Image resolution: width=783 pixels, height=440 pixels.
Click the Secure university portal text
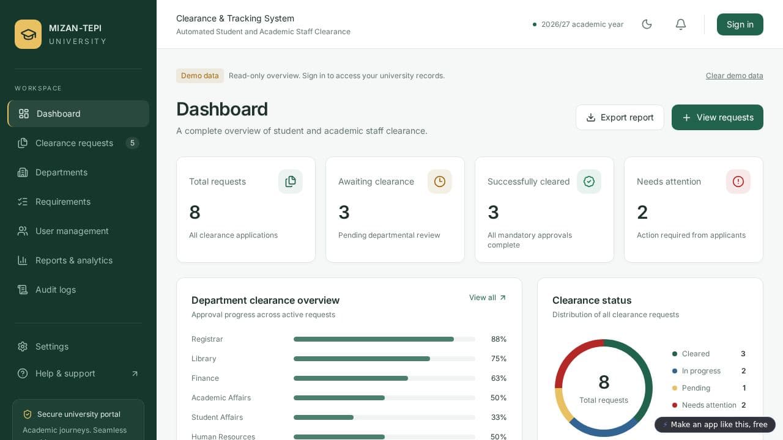click(x=79, y=414)
